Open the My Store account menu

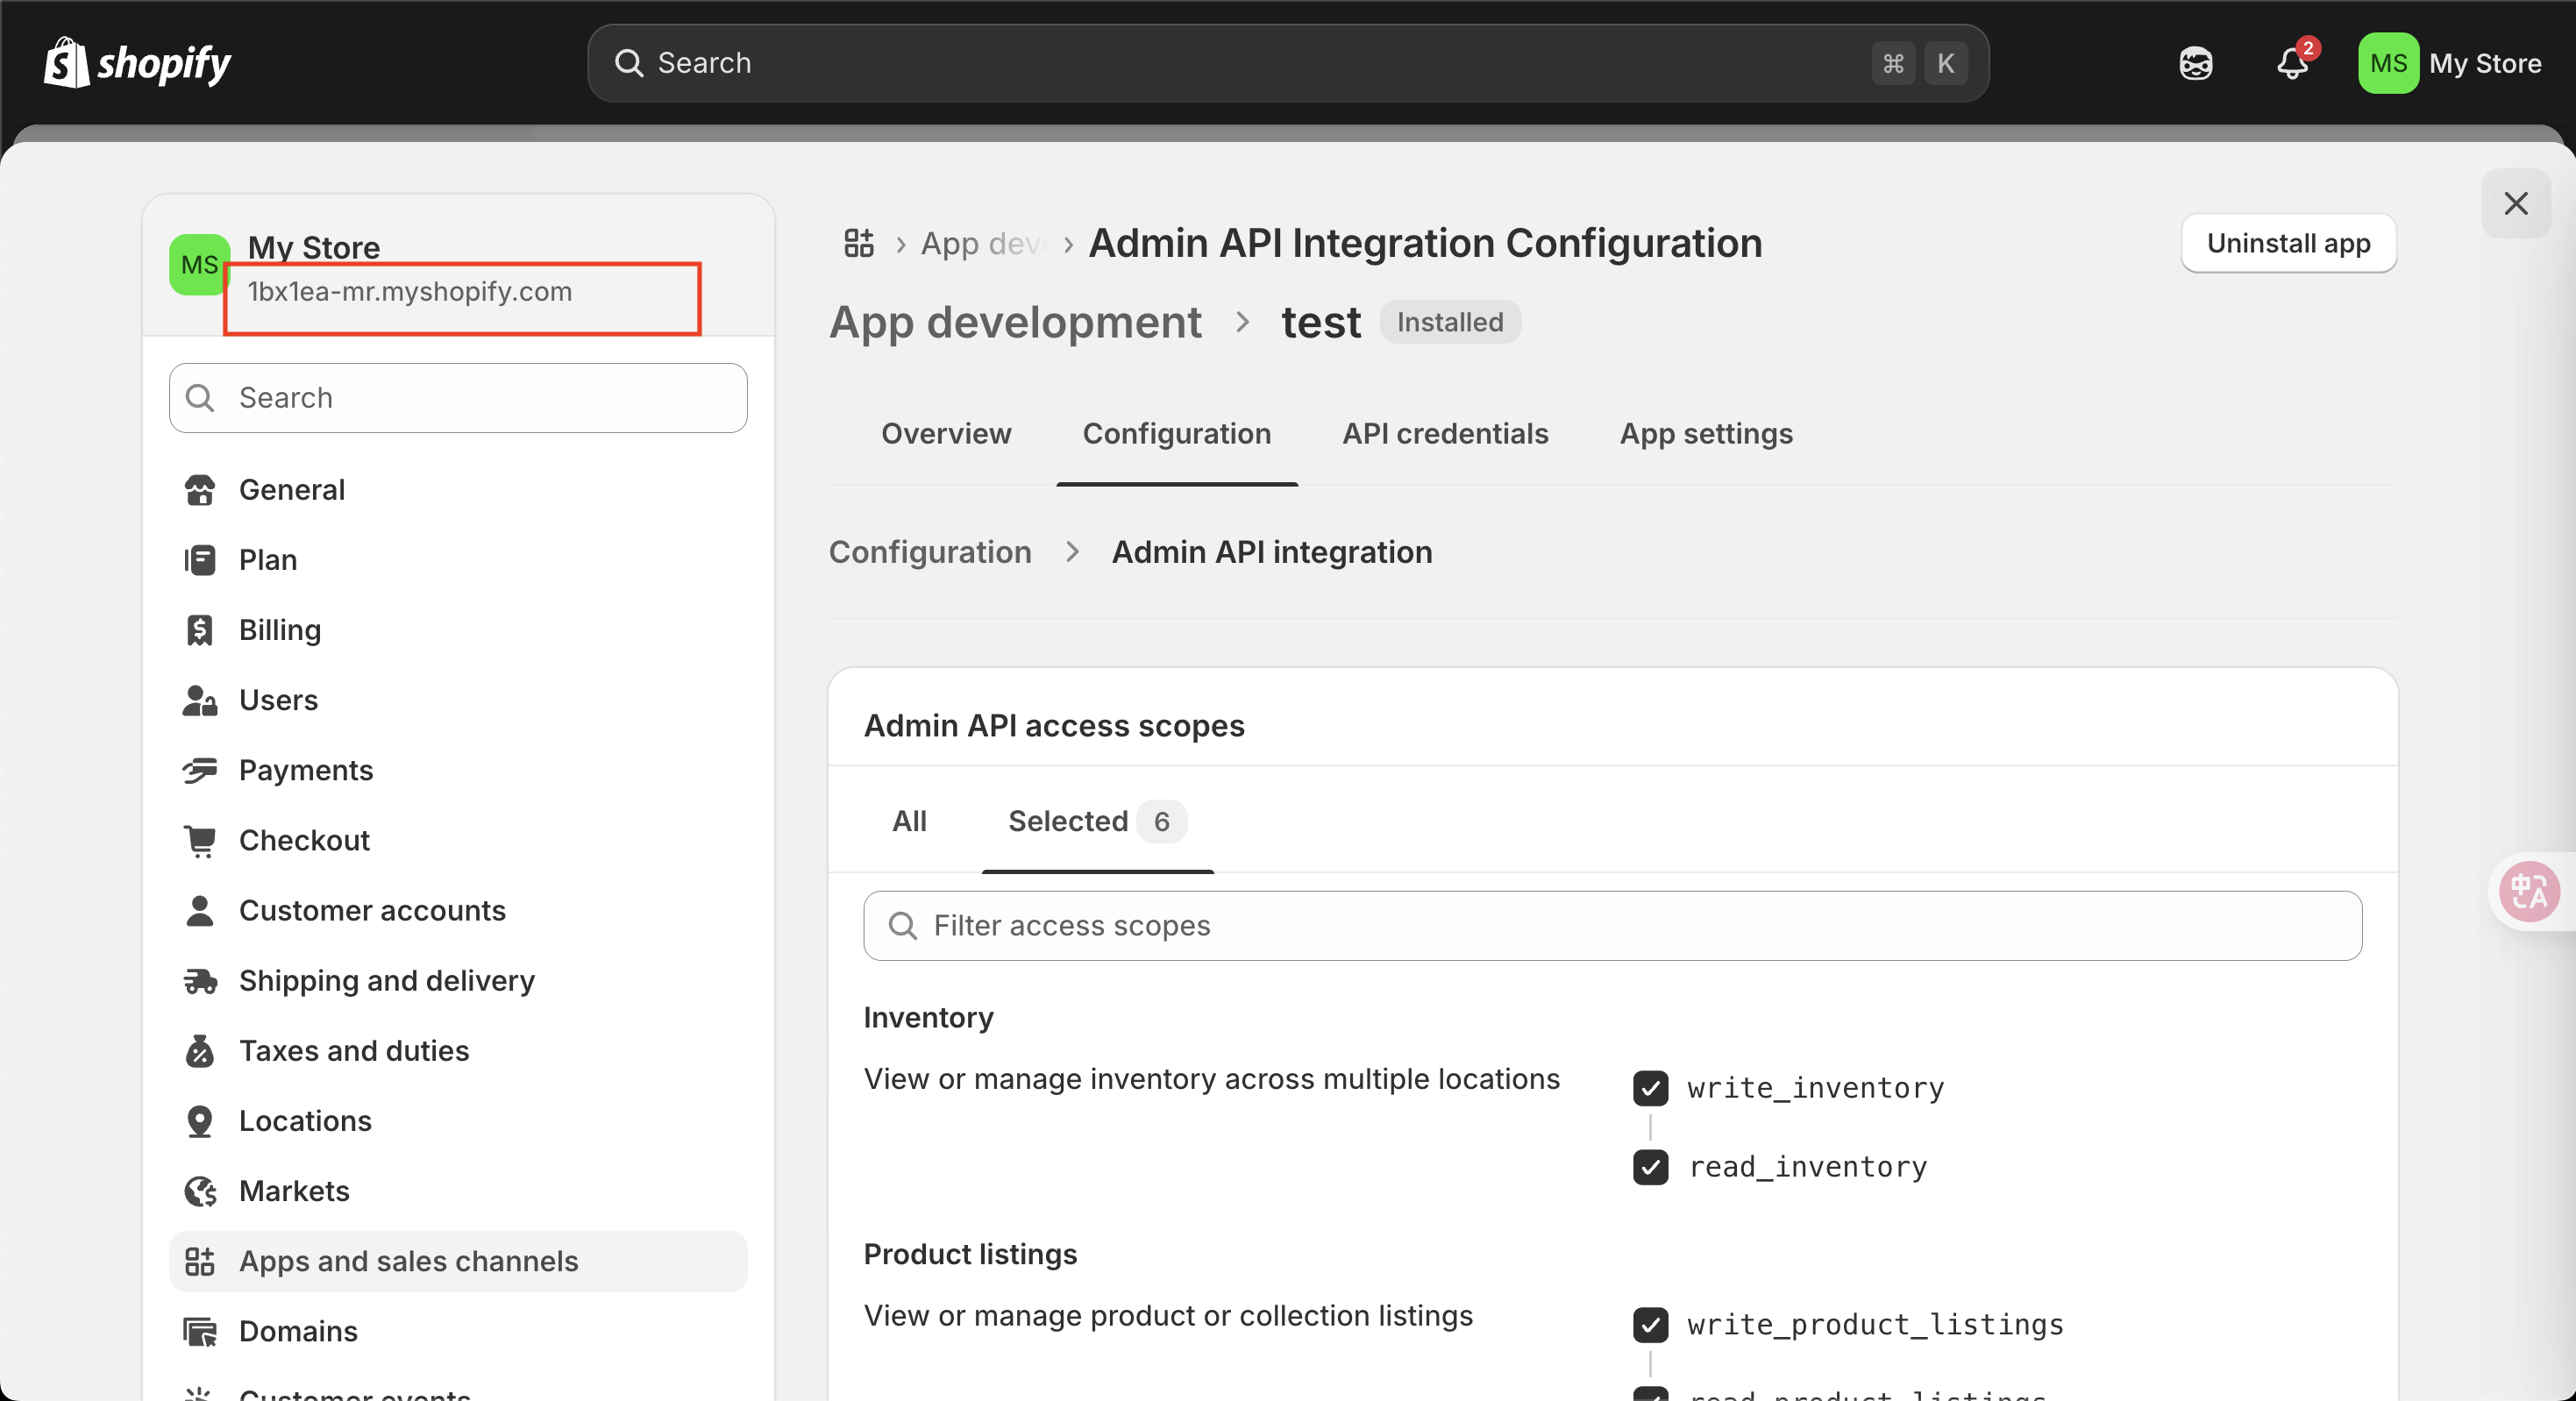point(2450,63)
